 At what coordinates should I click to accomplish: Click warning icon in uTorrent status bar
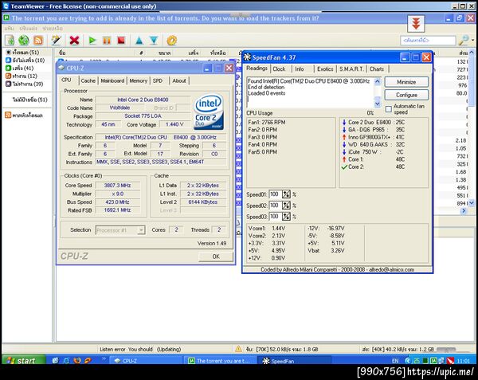pos(239,349)
